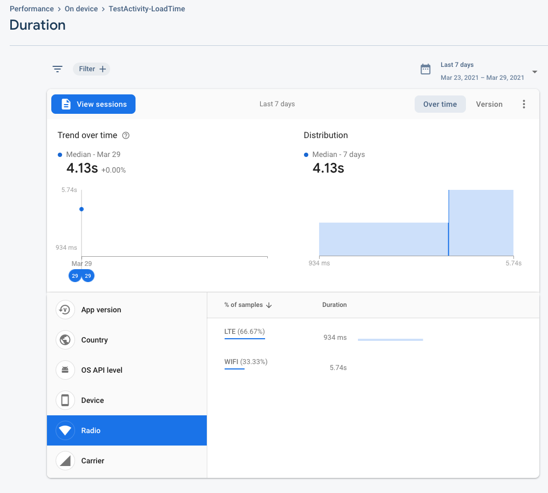Click the filter list icon
Viewport: 548px width, 493px height.
click(57, 69)
